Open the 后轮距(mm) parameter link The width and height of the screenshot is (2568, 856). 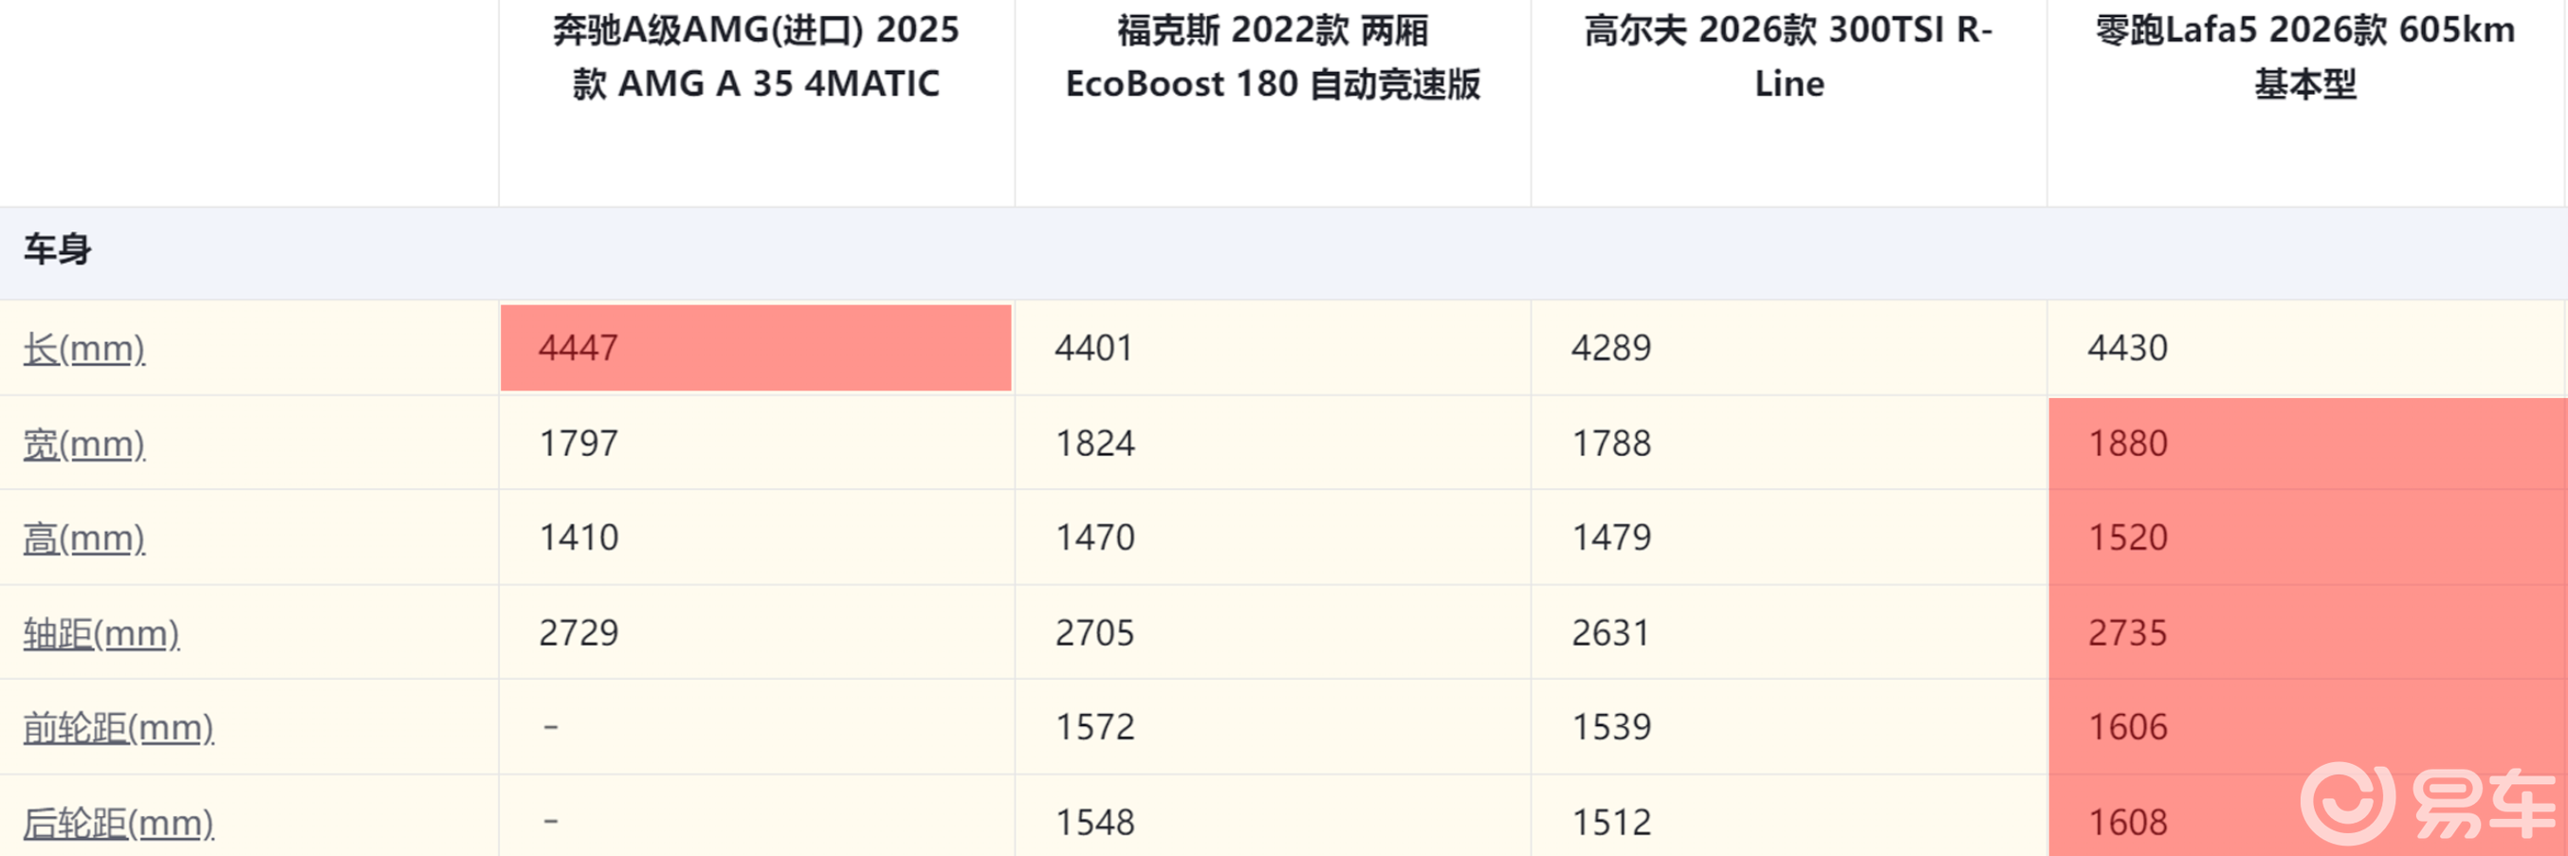[118, 822]
